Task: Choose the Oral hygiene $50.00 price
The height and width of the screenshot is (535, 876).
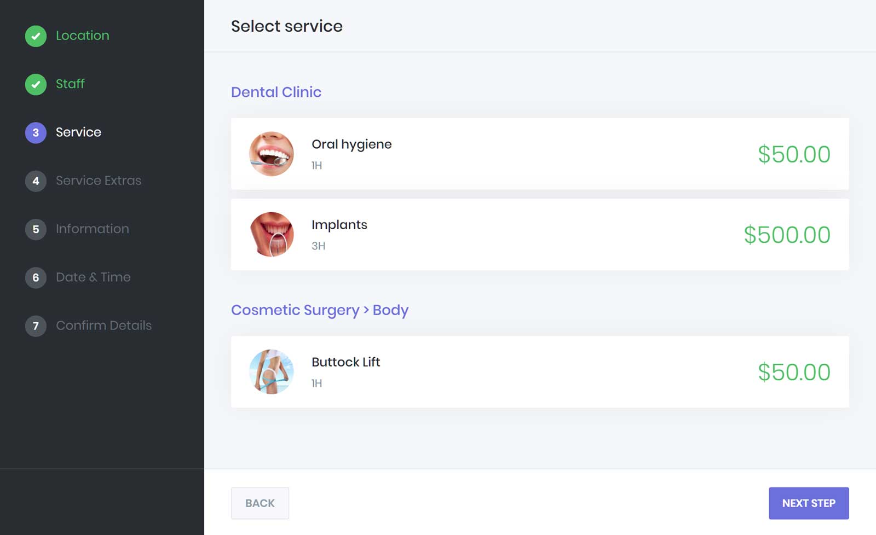Action: (x=794, y=154)
